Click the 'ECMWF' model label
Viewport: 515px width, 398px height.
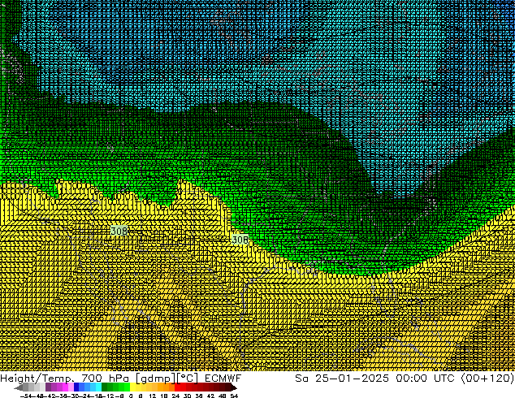(x=223, y=378)
